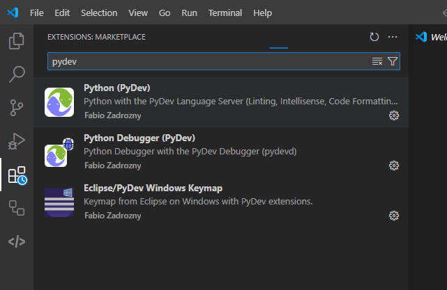
Task: Open the Terminal menu
Action: coord(225,13)
